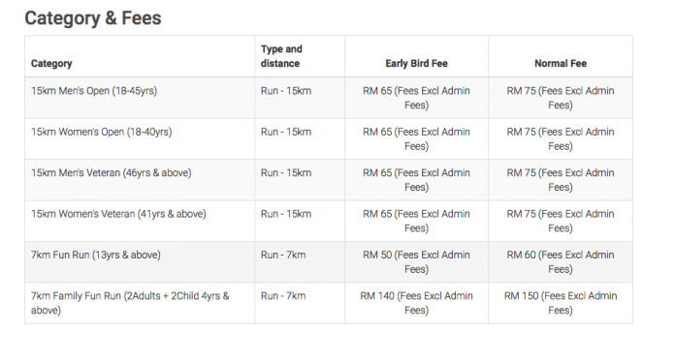Click Run - 15km in Men's Open row
675x362 pixels.
286,91
